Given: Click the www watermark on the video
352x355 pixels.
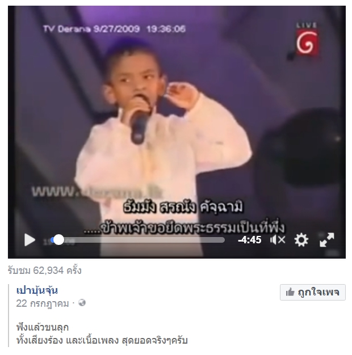Looking at the screenshot, I should [98, 192].
